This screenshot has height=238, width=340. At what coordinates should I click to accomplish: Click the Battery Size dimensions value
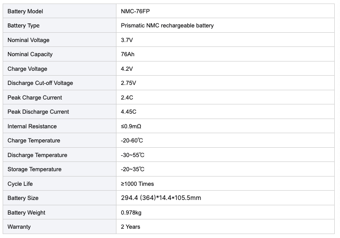pyautogui.click(x=161, y=198)
